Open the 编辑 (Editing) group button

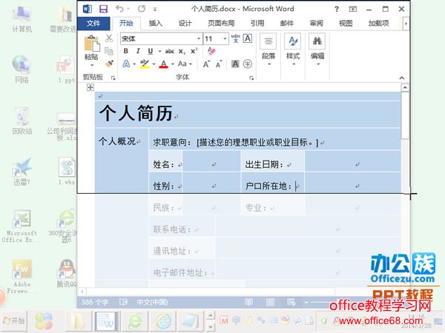[x=317, y=50]
